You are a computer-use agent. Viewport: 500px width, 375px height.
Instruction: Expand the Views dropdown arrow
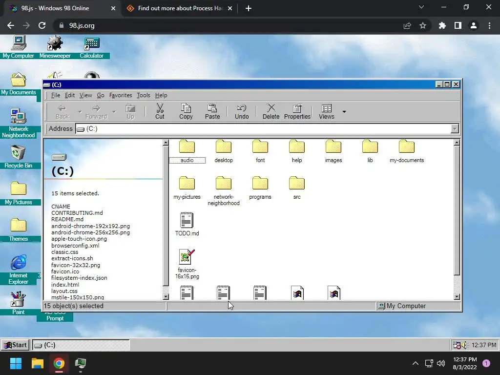click(344, 112)
